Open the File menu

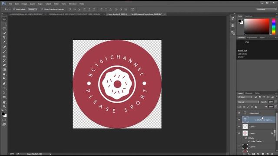[10, 4]
